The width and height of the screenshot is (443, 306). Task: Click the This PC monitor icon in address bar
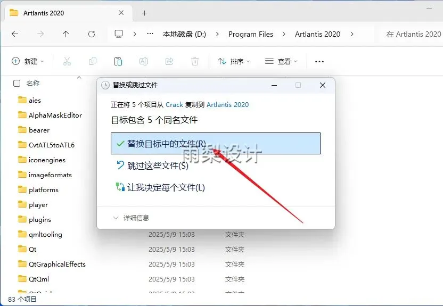coord(119,34)
